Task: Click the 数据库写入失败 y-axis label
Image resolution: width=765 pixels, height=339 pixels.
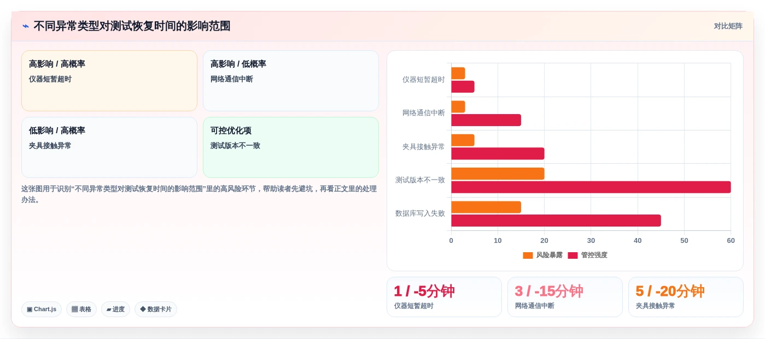Action: pos(420,213)
